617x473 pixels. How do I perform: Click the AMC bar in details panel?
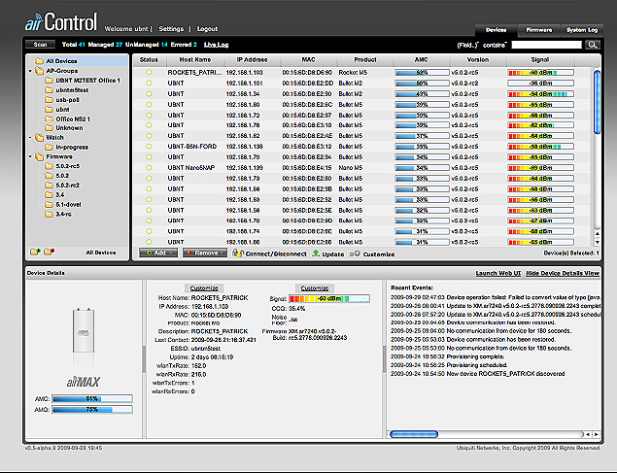(x=92, y=398)
